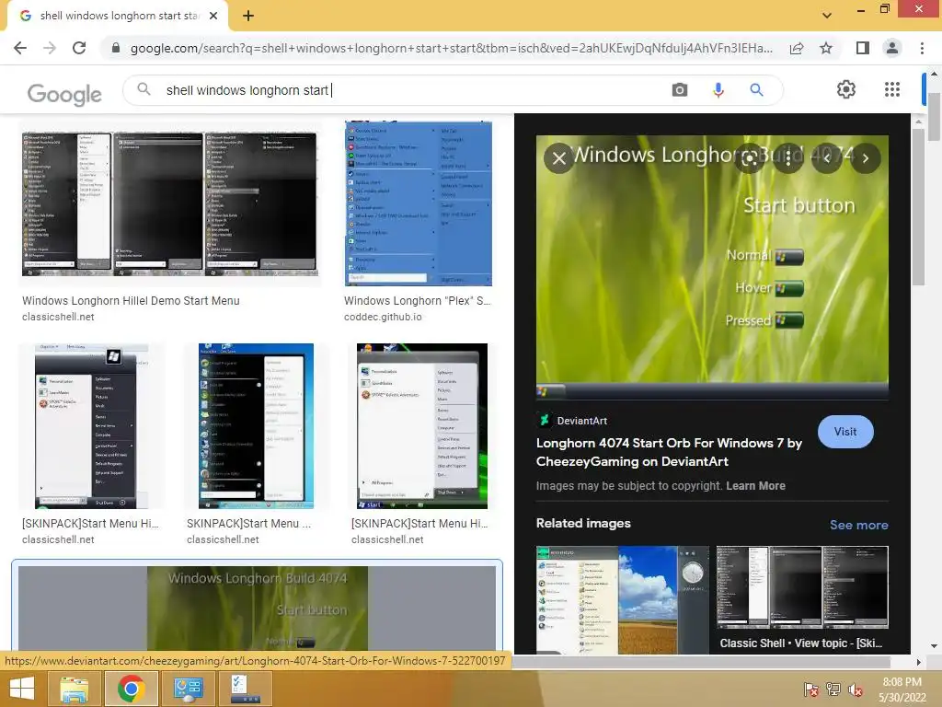
Task: Open the third SKINPACK thumbnail with the white menu
Action: pyautogui.click(x=421, y=426)
